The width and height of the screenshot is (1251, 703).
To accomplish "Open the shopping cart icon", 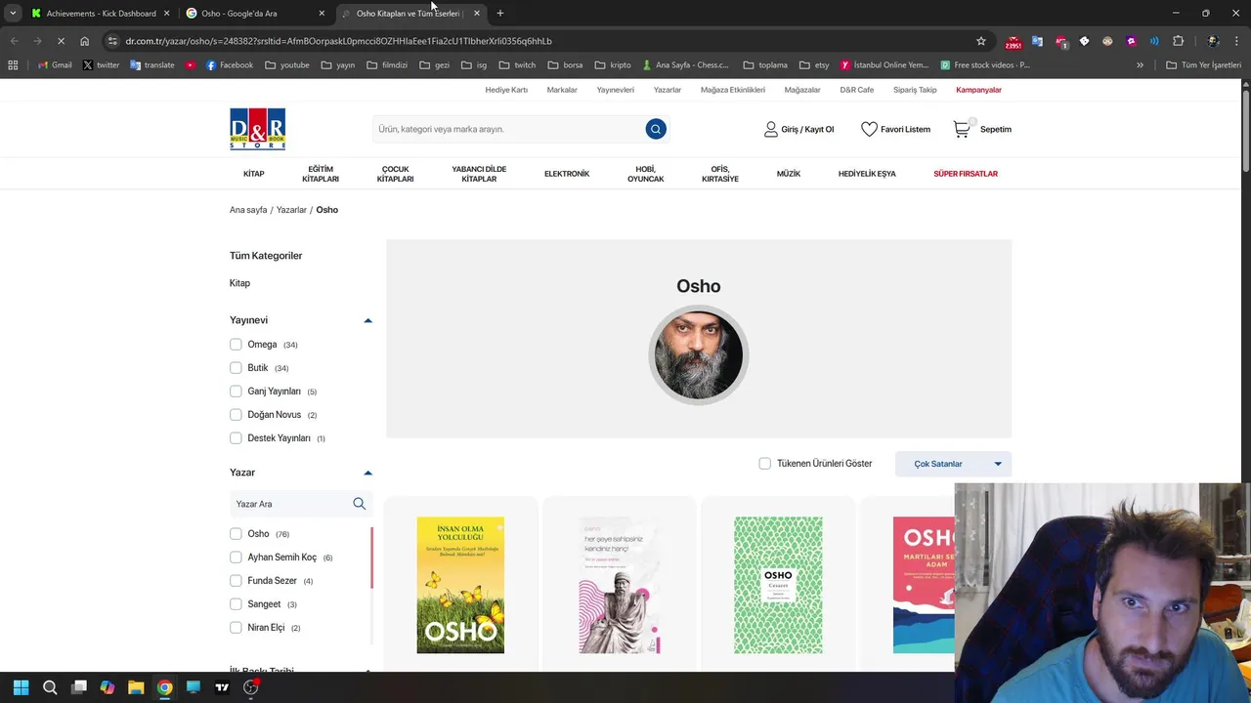I will [x=962, y=129].
